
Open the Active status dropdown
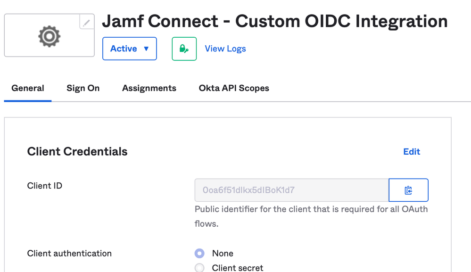point(130,49)
